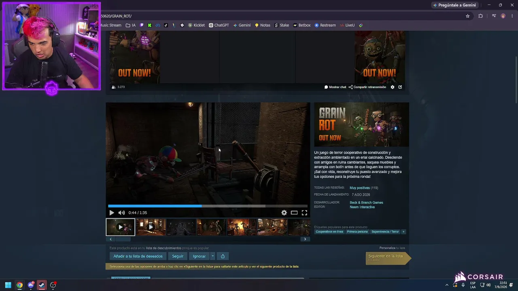The image size is (518, 291).
Task: Open the lista de descubrimientos link
Action: point(163,248)
